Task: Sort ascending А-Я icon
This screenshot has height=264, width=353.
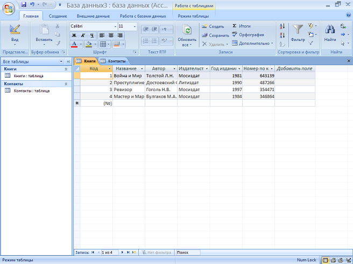Action: tap(283, 26)
